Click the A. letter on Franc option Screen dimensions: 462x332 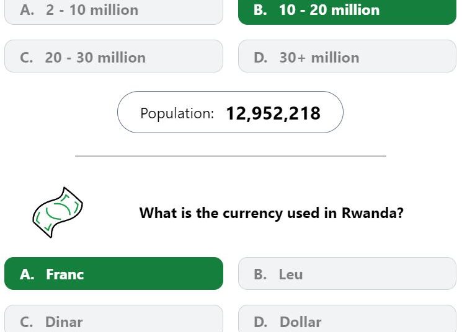point(27,274)
